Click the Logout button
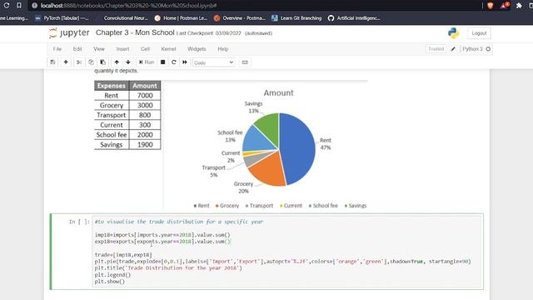The height and width of the screenshot is (300, 533). [479, 33]
